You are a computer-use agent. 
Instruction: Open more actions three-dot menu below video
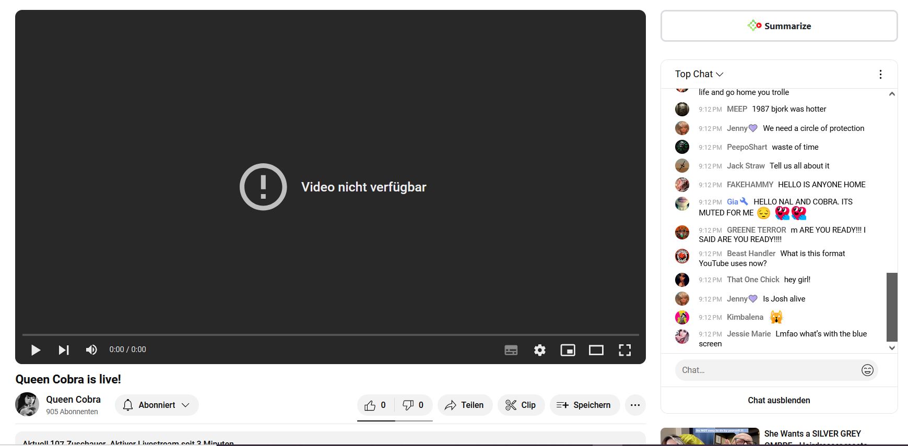[635, 405]
